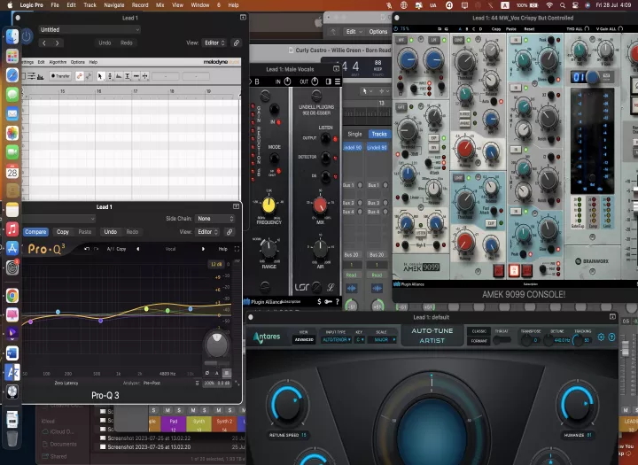The width and height of the screenshot is (638, 465).
Task: Open the Lindell 902 De-Esser hamburger menu
Action: (x=338, y=81)
